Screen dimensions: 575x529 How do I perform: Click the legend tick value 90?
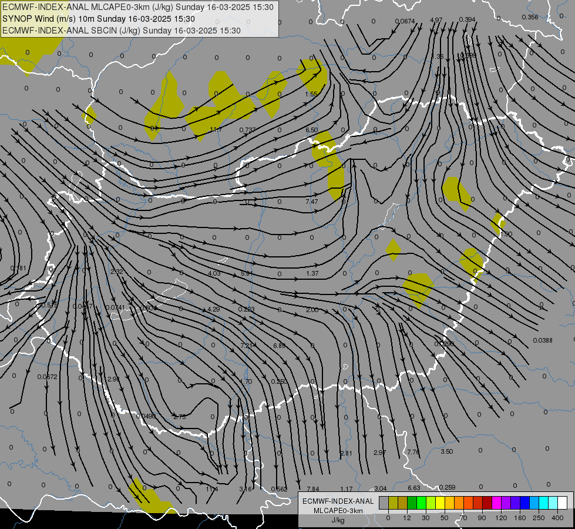482,518
